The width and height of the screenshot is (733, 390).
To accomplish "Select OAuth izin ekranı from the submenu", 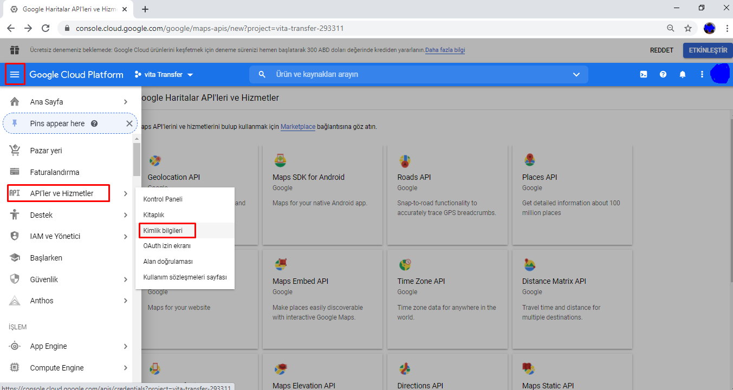I will 185,246.
